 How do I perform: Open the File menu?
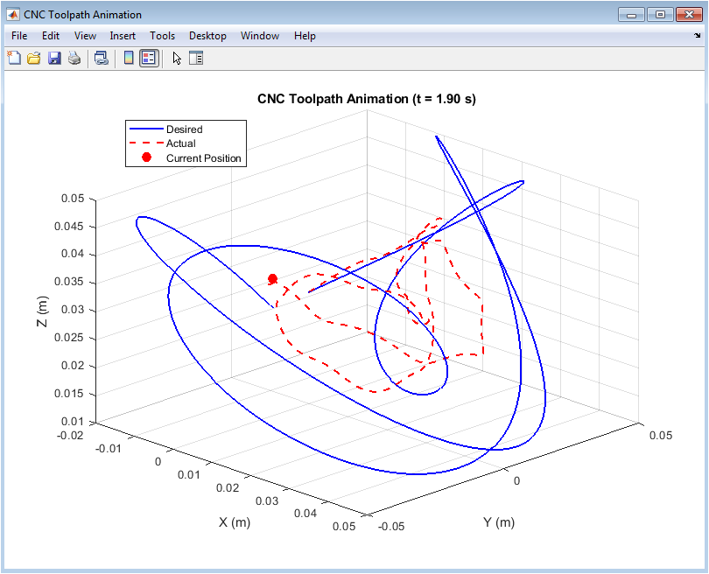19,36
